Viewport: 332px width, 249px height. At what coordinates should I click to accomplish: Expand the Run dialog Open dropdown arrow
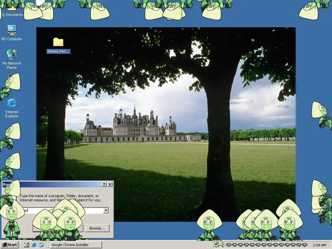(x=106, y=210)
